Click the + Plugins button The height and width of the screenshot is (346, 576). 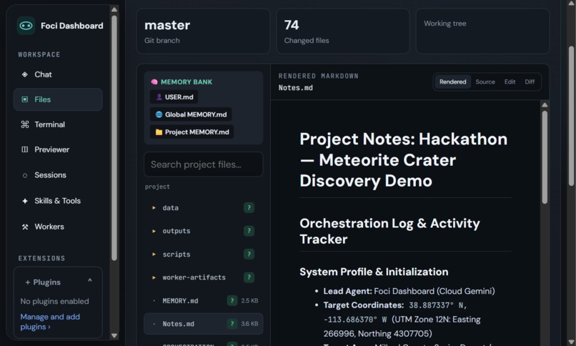click(x=43, y=282)
